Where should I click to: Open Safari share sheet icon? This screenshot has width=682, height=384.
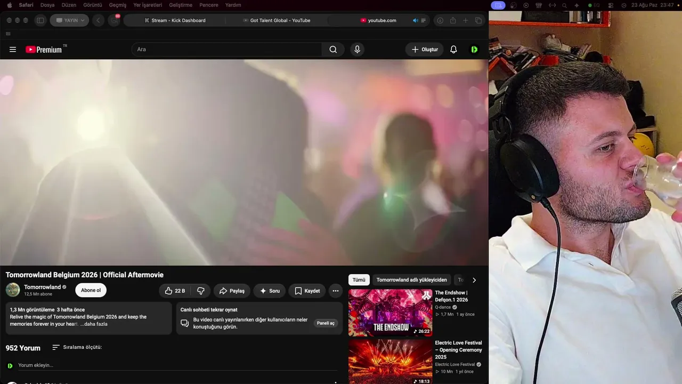(x=453, y=20)
